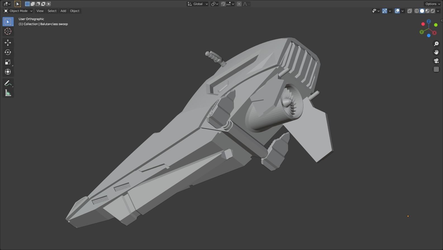Click the 'User Orthographic' viewport label
This screenshot has width=443, height=250.
[x=31, y=19]
